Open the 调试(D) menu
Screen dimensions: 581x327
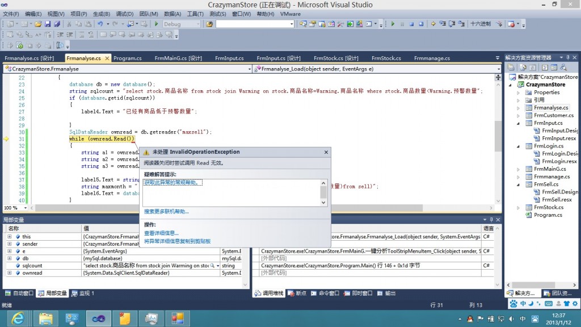tap(124, 14)
